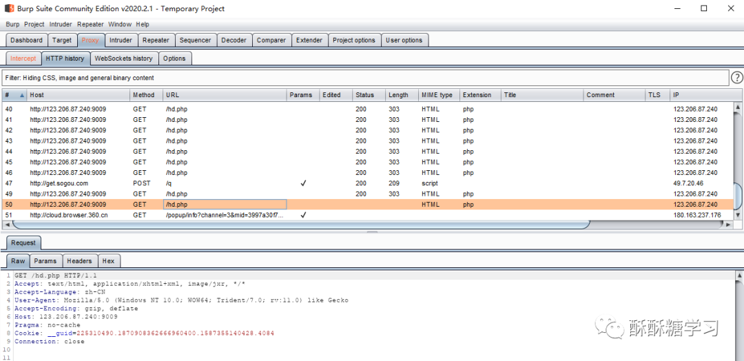The height and width of the screenshot is (361, 744).
Task: Select the Intercept sub-tab
Action: pos(23,59)
